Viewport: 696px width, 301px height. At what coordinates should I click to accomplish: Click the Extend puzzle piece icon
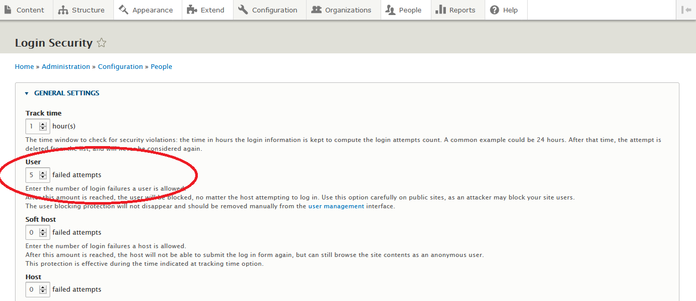[192, 10]
